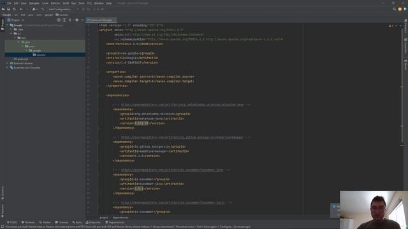408x229 pixels.
Task: Open the Endpoints tool window
Action: coord(93,223)
